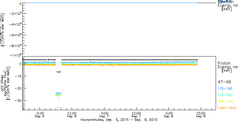Click the 0:00 Sep 6 time axis label
Image resolution: width=238 pixels, height=122 pixels.
[40, 115]
